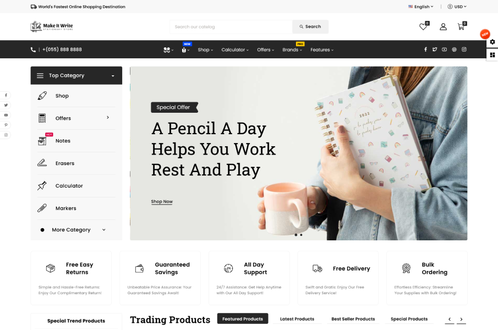The image size is (498, 330).
Task: Click the grid layout icon on right edge
Action: 492,55
